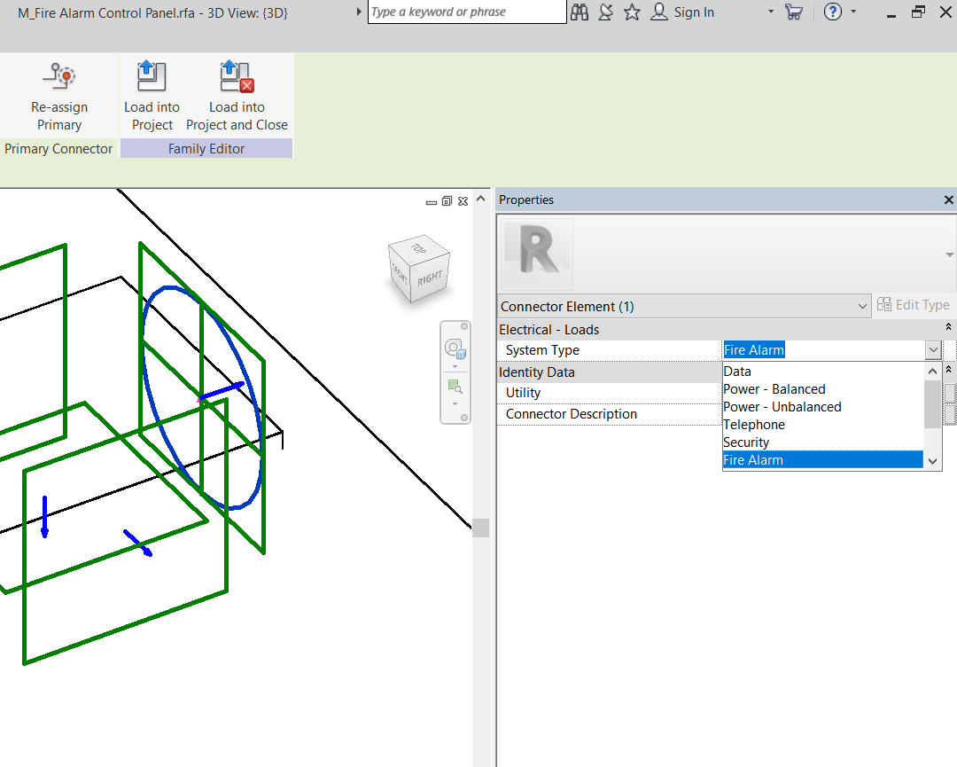Select Data from System Type list
The width and height of the screenshot is (957, 767).
click(x=822, y=372)
